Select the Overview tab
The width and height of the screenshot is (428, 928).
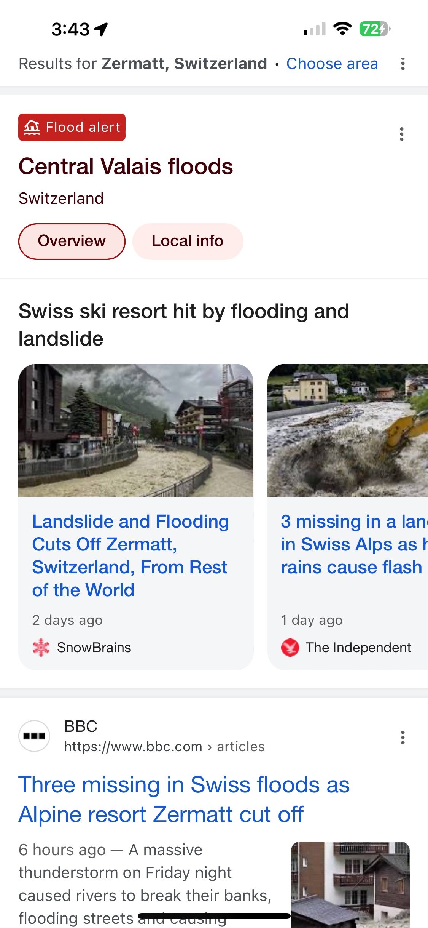coord(72,241)
